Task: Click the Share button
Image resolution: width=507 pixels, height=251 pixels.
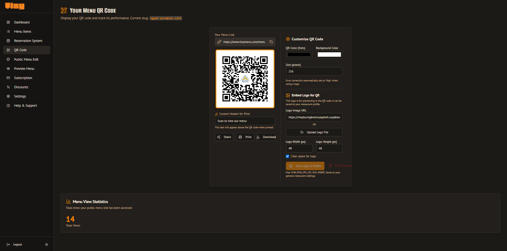Action: (224, 137)
